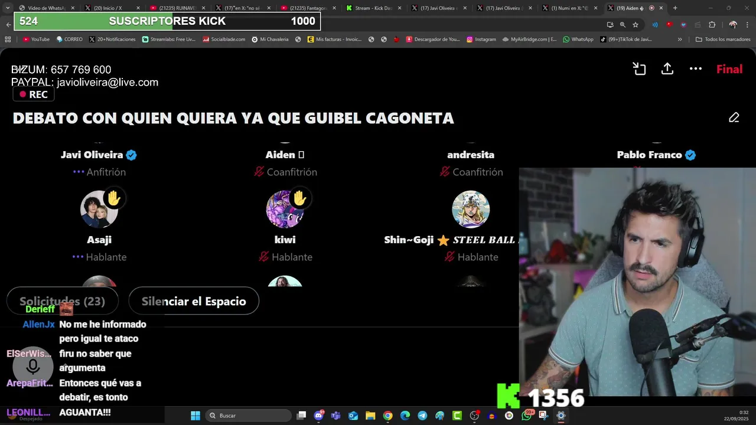The height and width of the screenshot is (425, 756).
Task: Select co-host name andresita
Action: [x=471, y=155]
